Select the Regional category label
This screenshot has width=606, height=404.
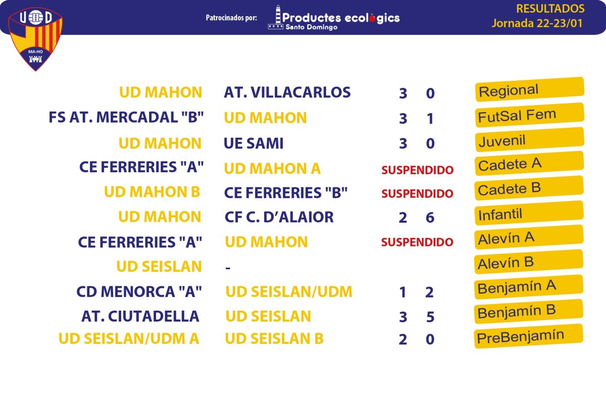[530, 90]
